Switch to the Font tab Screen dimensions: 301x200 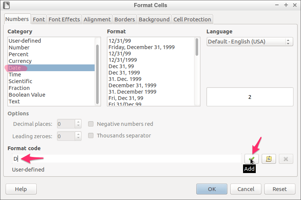coord(39,19)
